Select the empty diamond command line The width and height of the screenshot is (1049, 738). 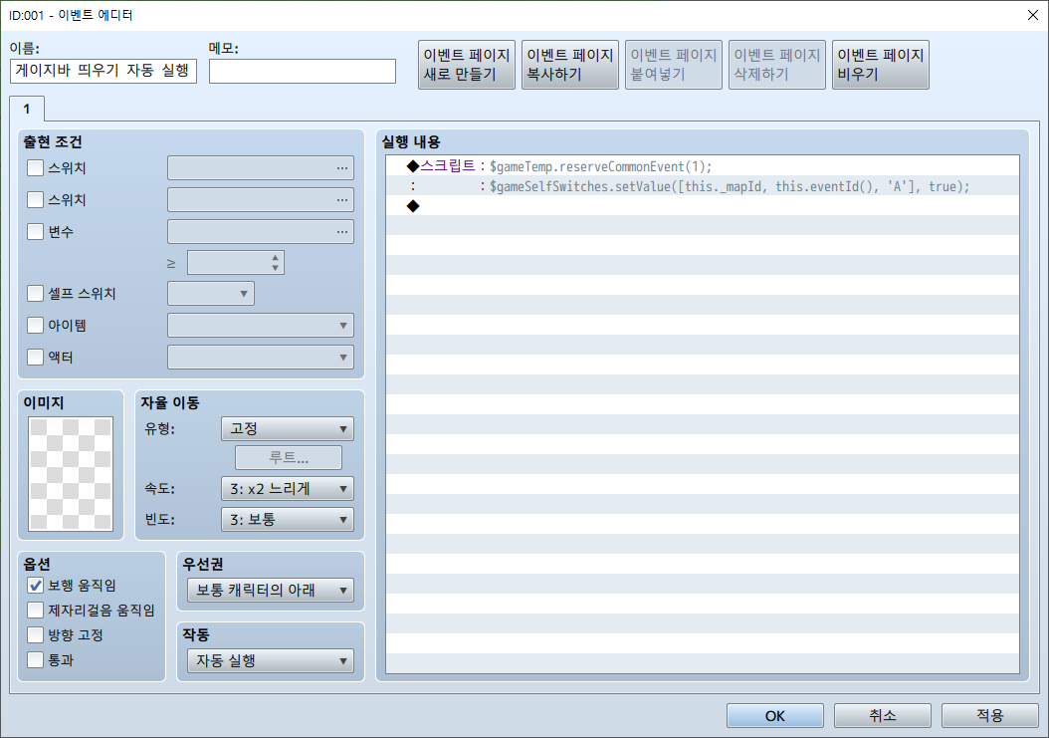coord(703,205)
